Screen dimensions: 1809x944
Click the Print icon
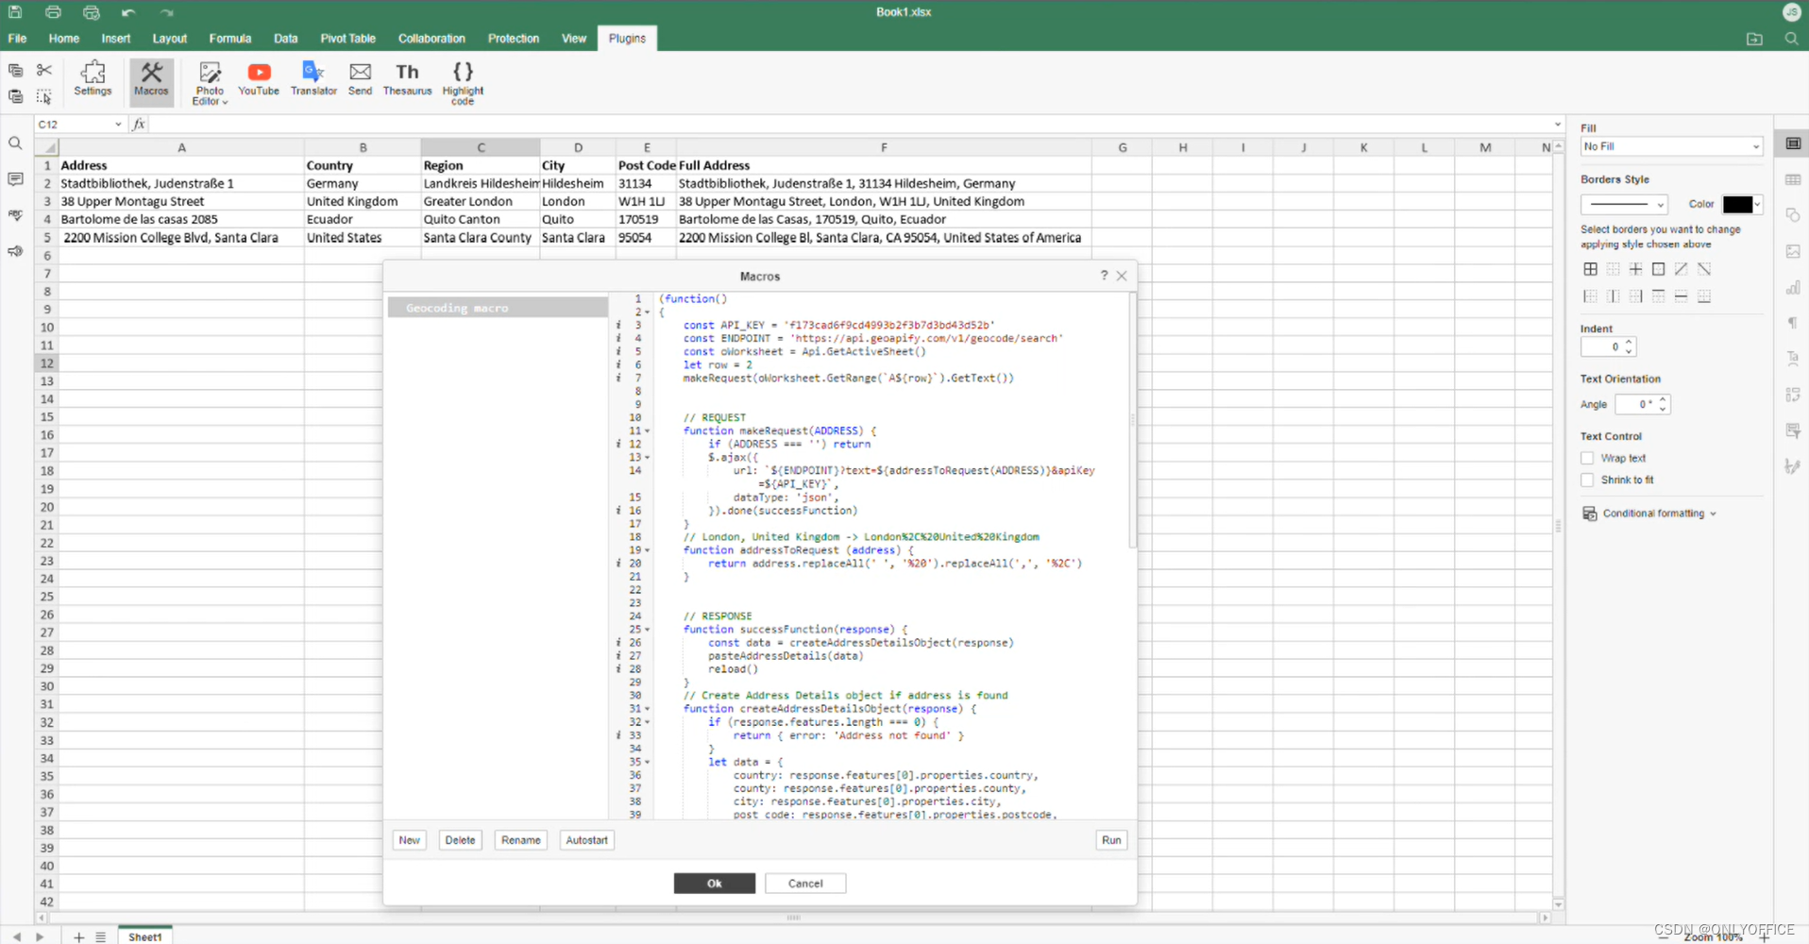[53, 12]
